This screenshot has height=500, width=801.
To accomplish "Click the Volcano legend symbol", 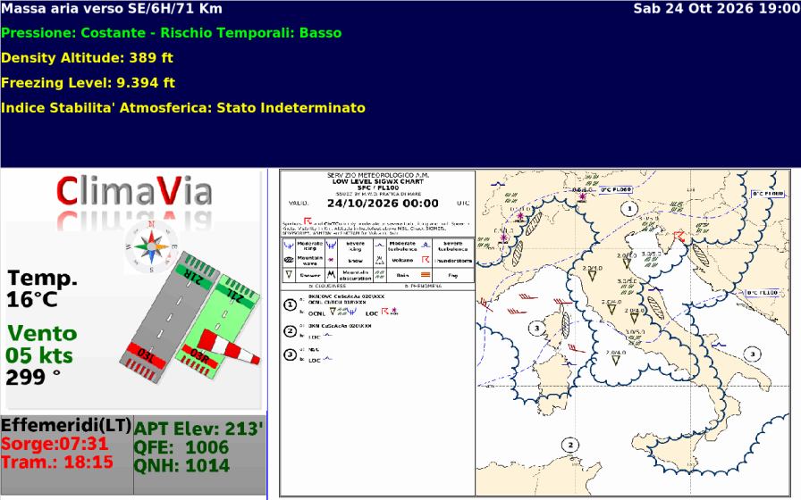I will pyautogui.click(x=380, y=260).
